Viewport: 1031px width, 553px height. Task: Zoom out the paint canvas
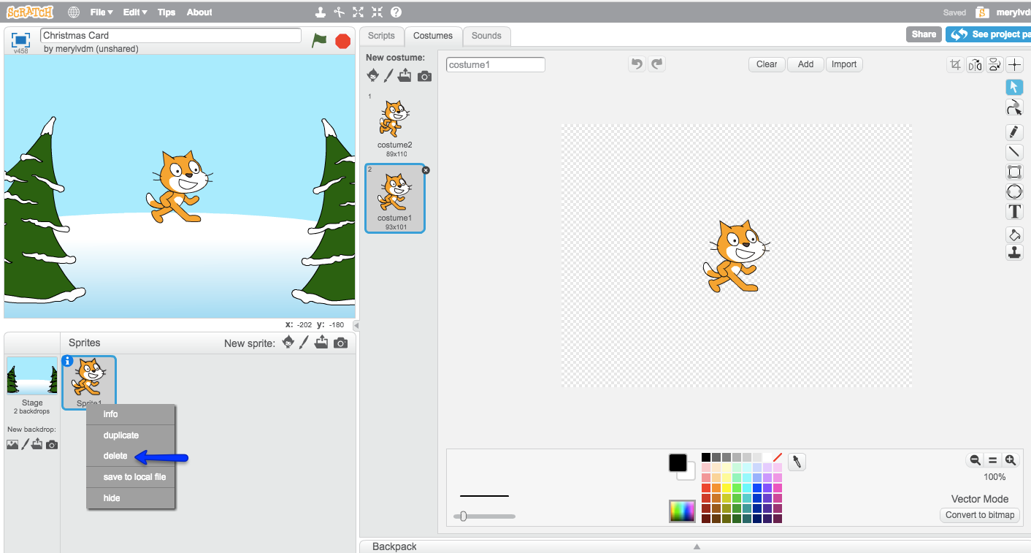[x=974, y=460]
